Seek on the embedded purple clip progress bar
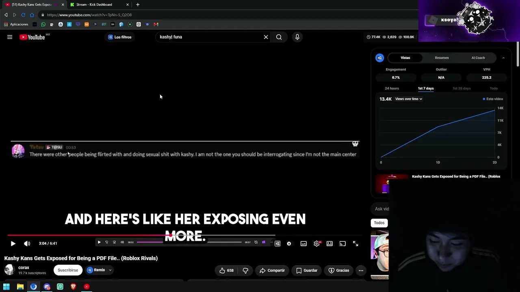Screen dimensions: 520x292 (x=189, y=242)
